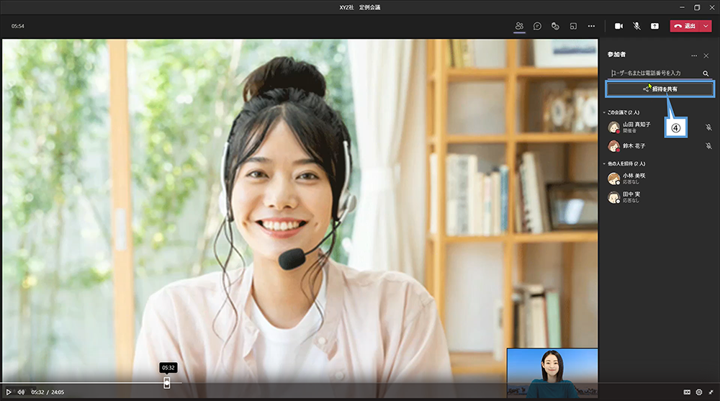Image resolution: width=720 pixels, height=401 pixels.
Task: Click the 05:32 / 24:05 playback time
Action: (x=48, y=392)
